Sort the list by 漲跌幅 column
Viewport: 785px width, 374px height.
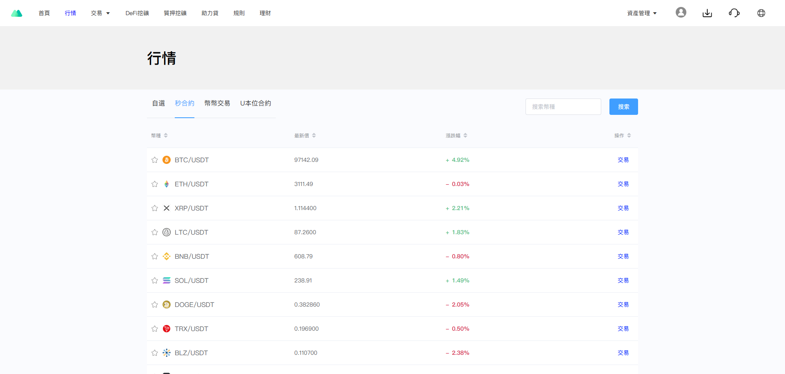coord(456,136)
